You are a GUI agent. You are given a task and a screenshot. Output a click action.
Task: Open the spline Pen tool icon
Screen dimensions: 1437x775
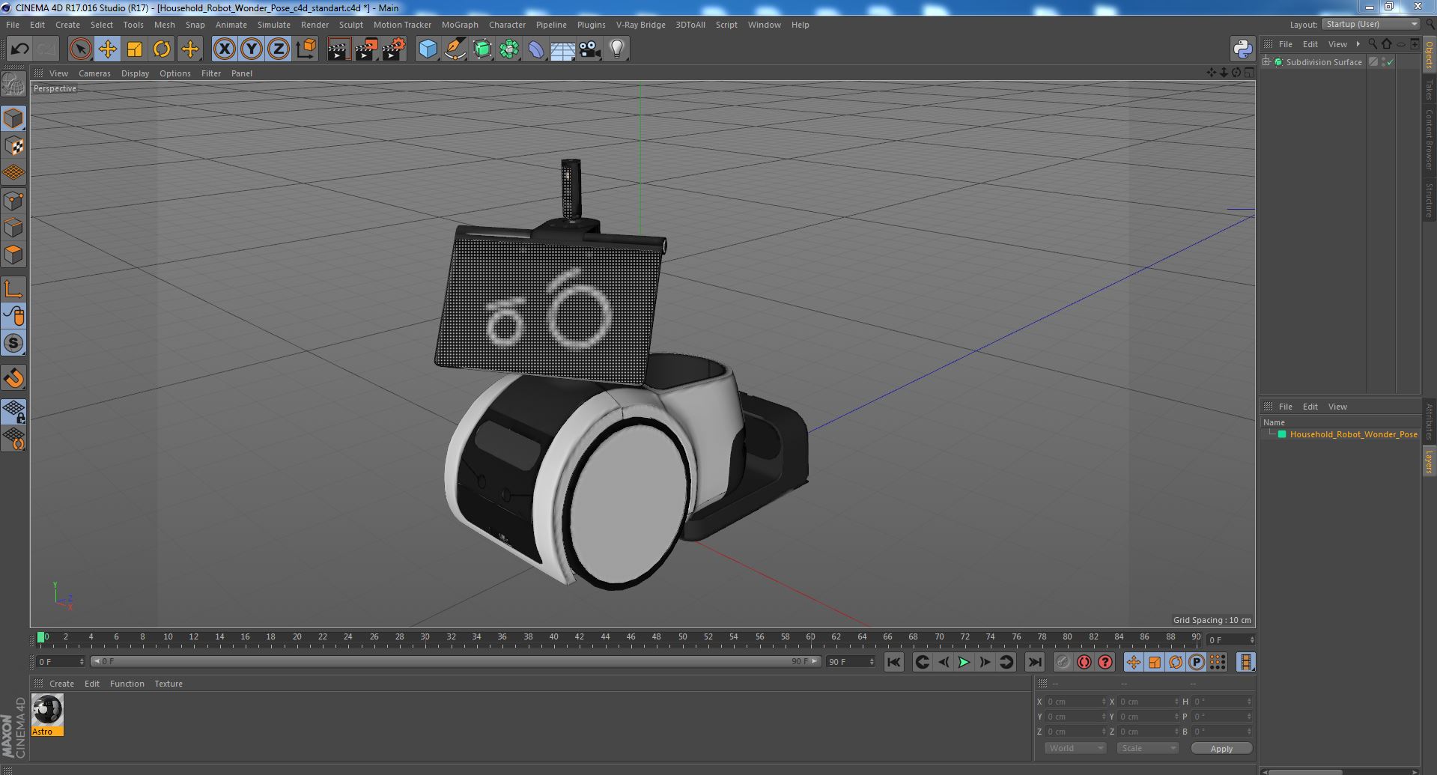[455, 49]
